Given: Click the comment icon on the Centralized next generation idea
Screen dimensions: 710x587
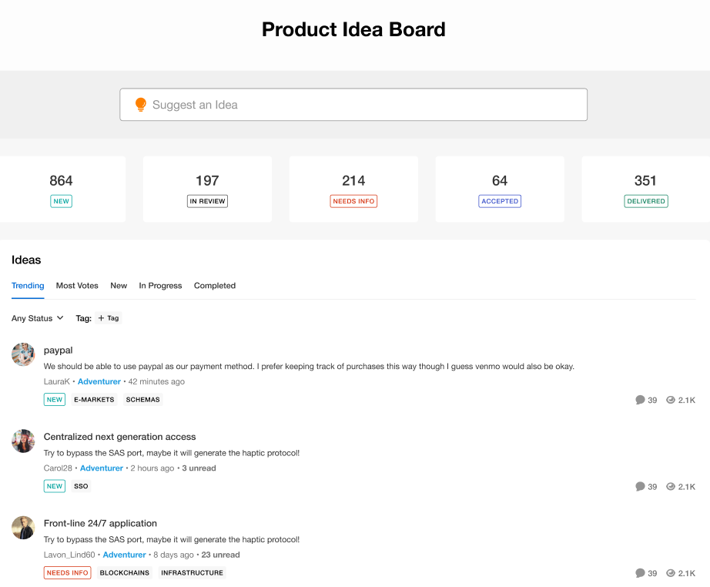Looking at the screenshot, I should [x=640, y=486].
